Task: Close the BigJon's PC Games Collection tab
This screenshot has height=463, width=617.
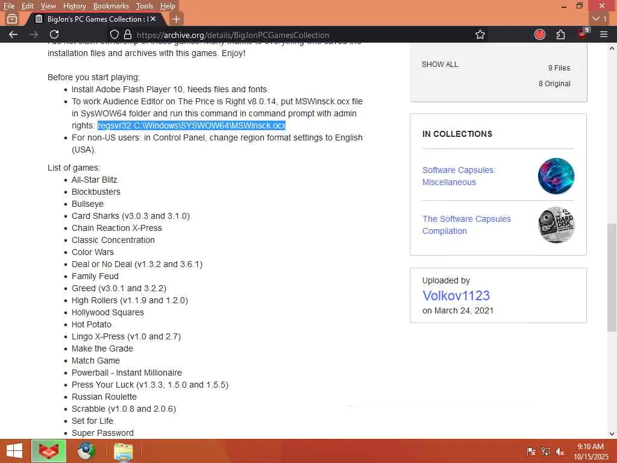Action: pyautogui.click(x=153, y=19)
